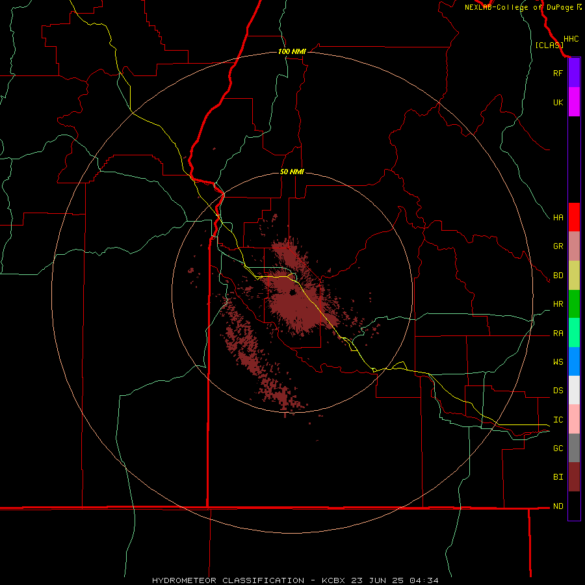Click the WS blue legend swatch

pos(574,361)
